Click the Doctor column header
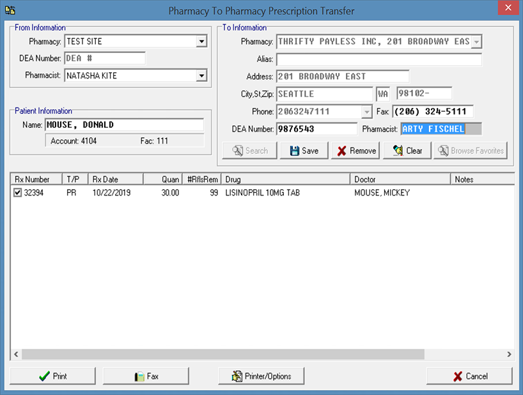The height and width of the screenshot is (395, 523). click(400, 180)
